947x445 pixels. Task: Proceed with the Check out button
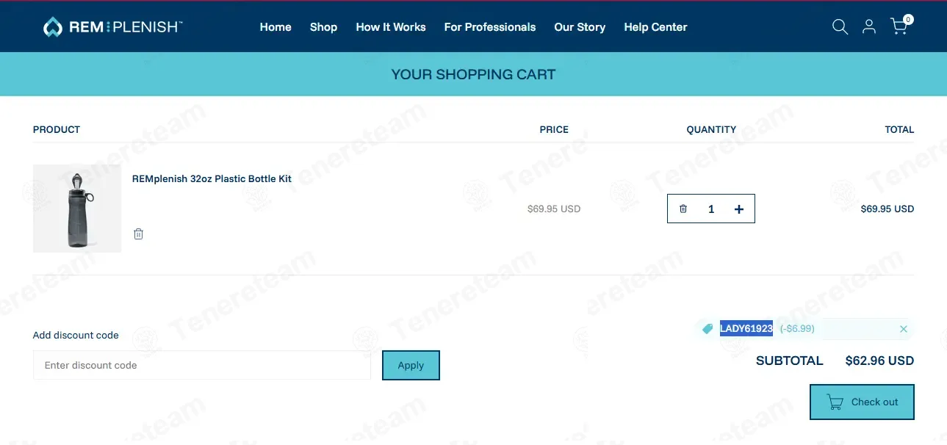point(862,402)
